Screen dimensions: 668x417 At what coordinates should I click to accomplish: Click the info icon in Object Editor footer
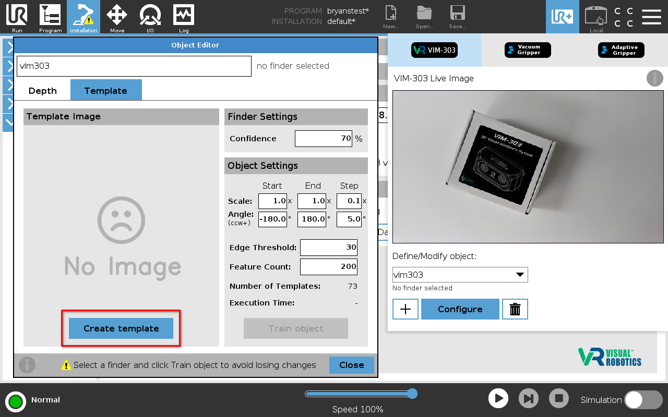point(27,365)
